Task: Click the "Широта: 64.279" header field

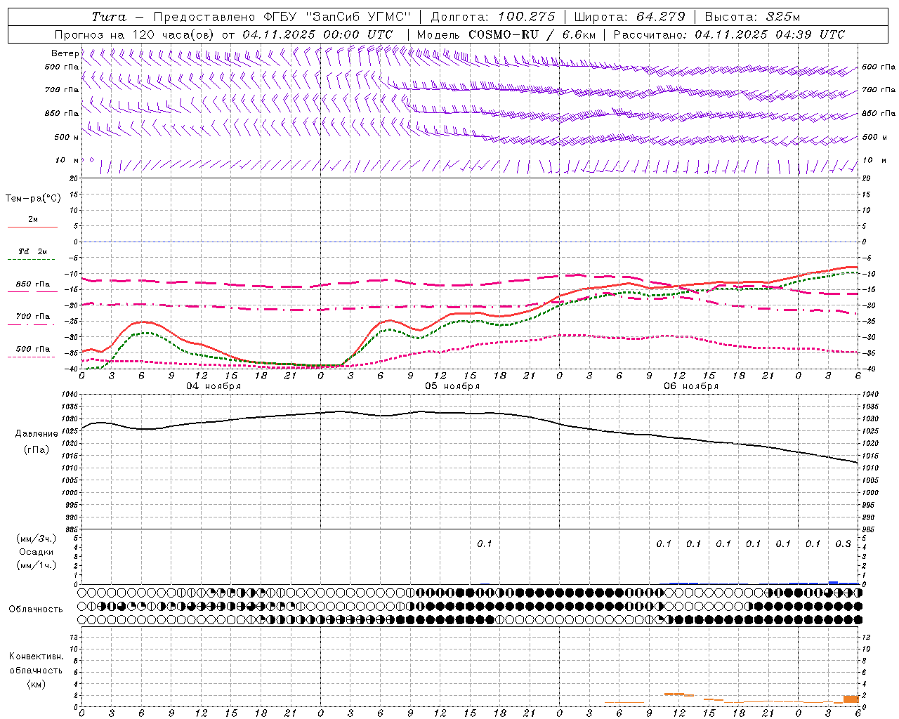Action: tap(629, 17)
